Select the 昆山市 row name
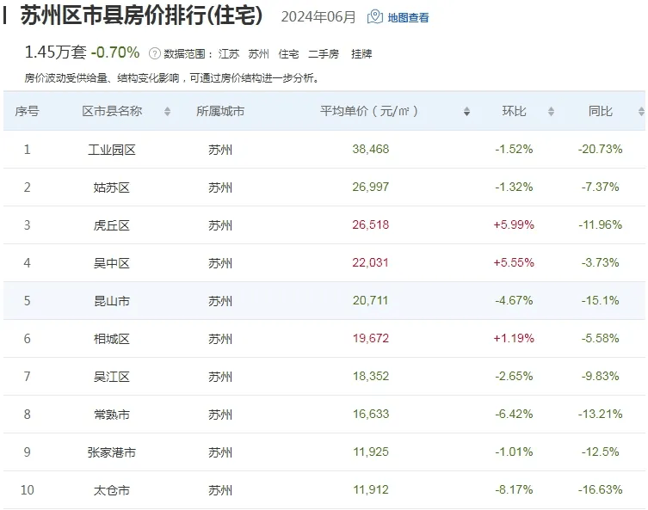This screenshot has width=648, height=510. pos(112,301)
